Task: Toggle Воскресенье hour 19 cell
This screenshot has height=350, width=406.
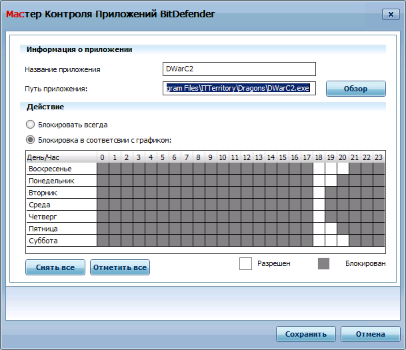Action: 331,169
